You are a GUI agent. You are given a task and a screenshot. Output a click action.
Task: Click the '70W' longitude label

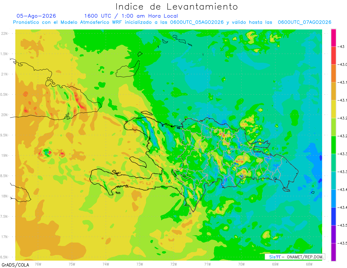click(241, 264)
